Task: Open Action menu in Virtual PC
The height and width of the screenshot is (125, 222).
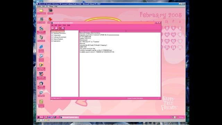Action: 39,6
